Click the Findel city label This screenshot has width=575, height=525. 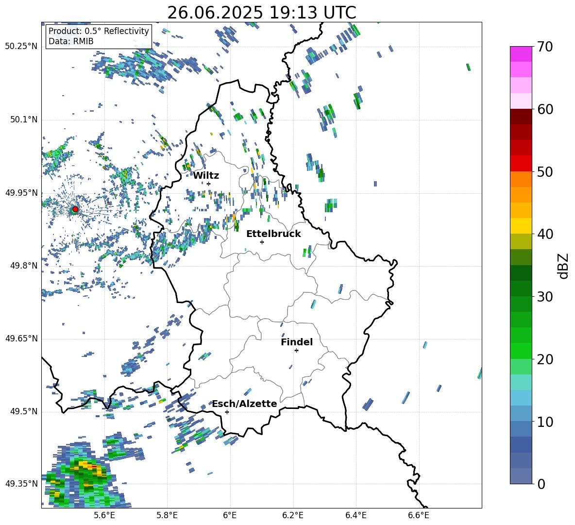pyautogui.click(x=297, y=342)
